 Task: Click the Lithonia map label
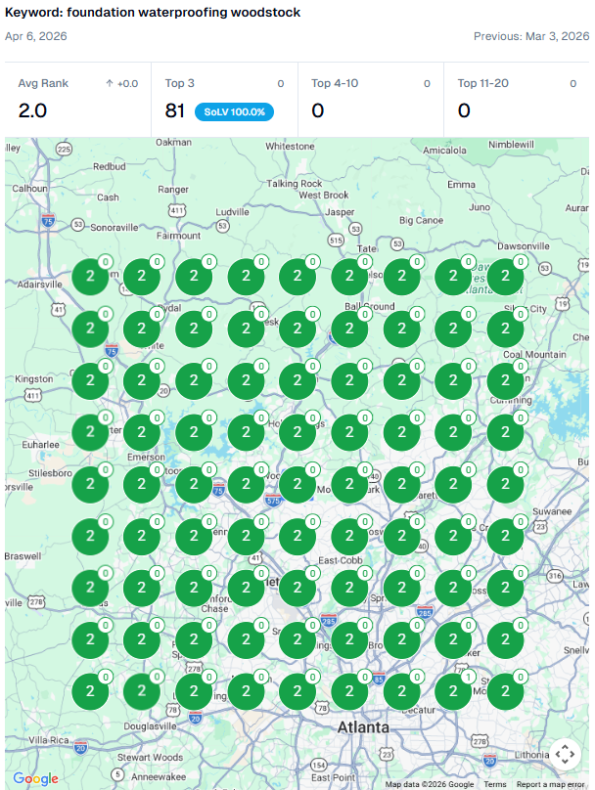point(532,754)
